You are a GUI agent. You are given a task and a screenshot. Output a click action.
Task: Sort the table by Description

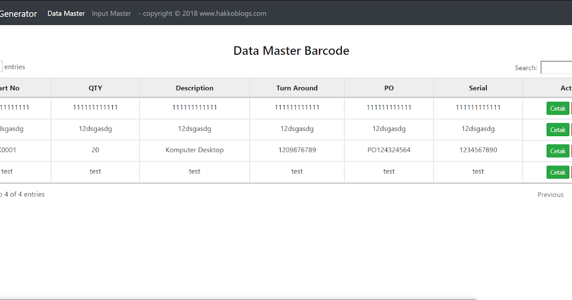(194, 88)
